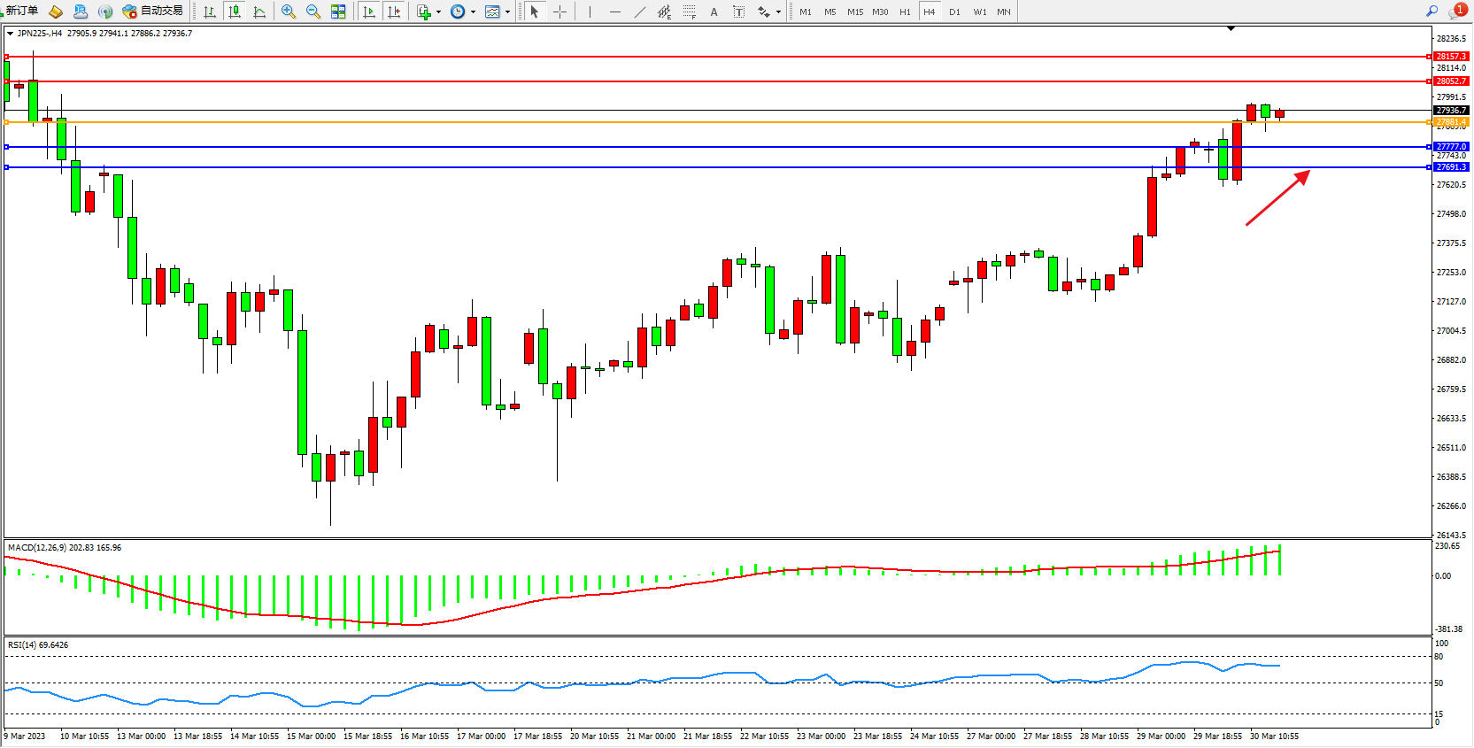This screenshot has height=748, width=1474.
Task: Select the trendline drawing tool
Action: pos(640,12)
